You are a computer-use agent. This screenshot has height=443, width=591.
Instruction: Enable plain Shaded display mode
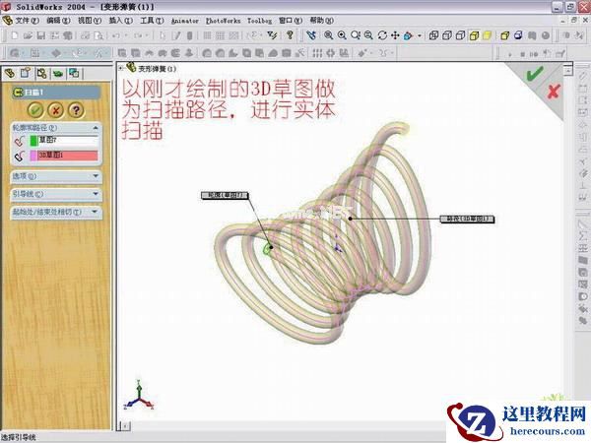(x=487, y=35)
